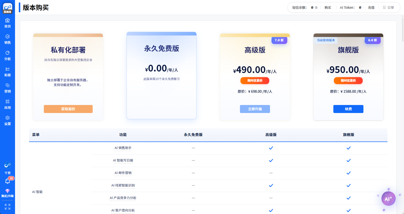Select the 永久免费版 plan card
The height and width of the screenshot is (214, 404).
point(162,75)
